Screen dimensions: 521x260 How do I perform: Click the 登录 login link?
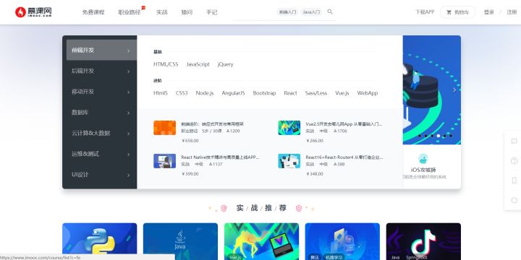[488, 12]
